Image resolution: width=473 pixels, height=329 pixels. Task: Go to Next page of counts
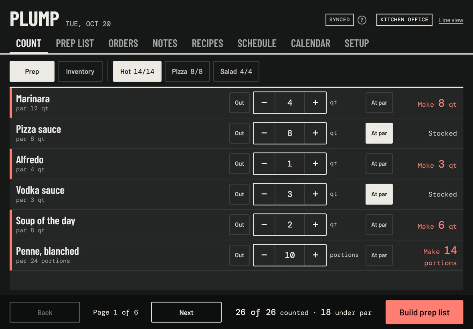[186, 312]
